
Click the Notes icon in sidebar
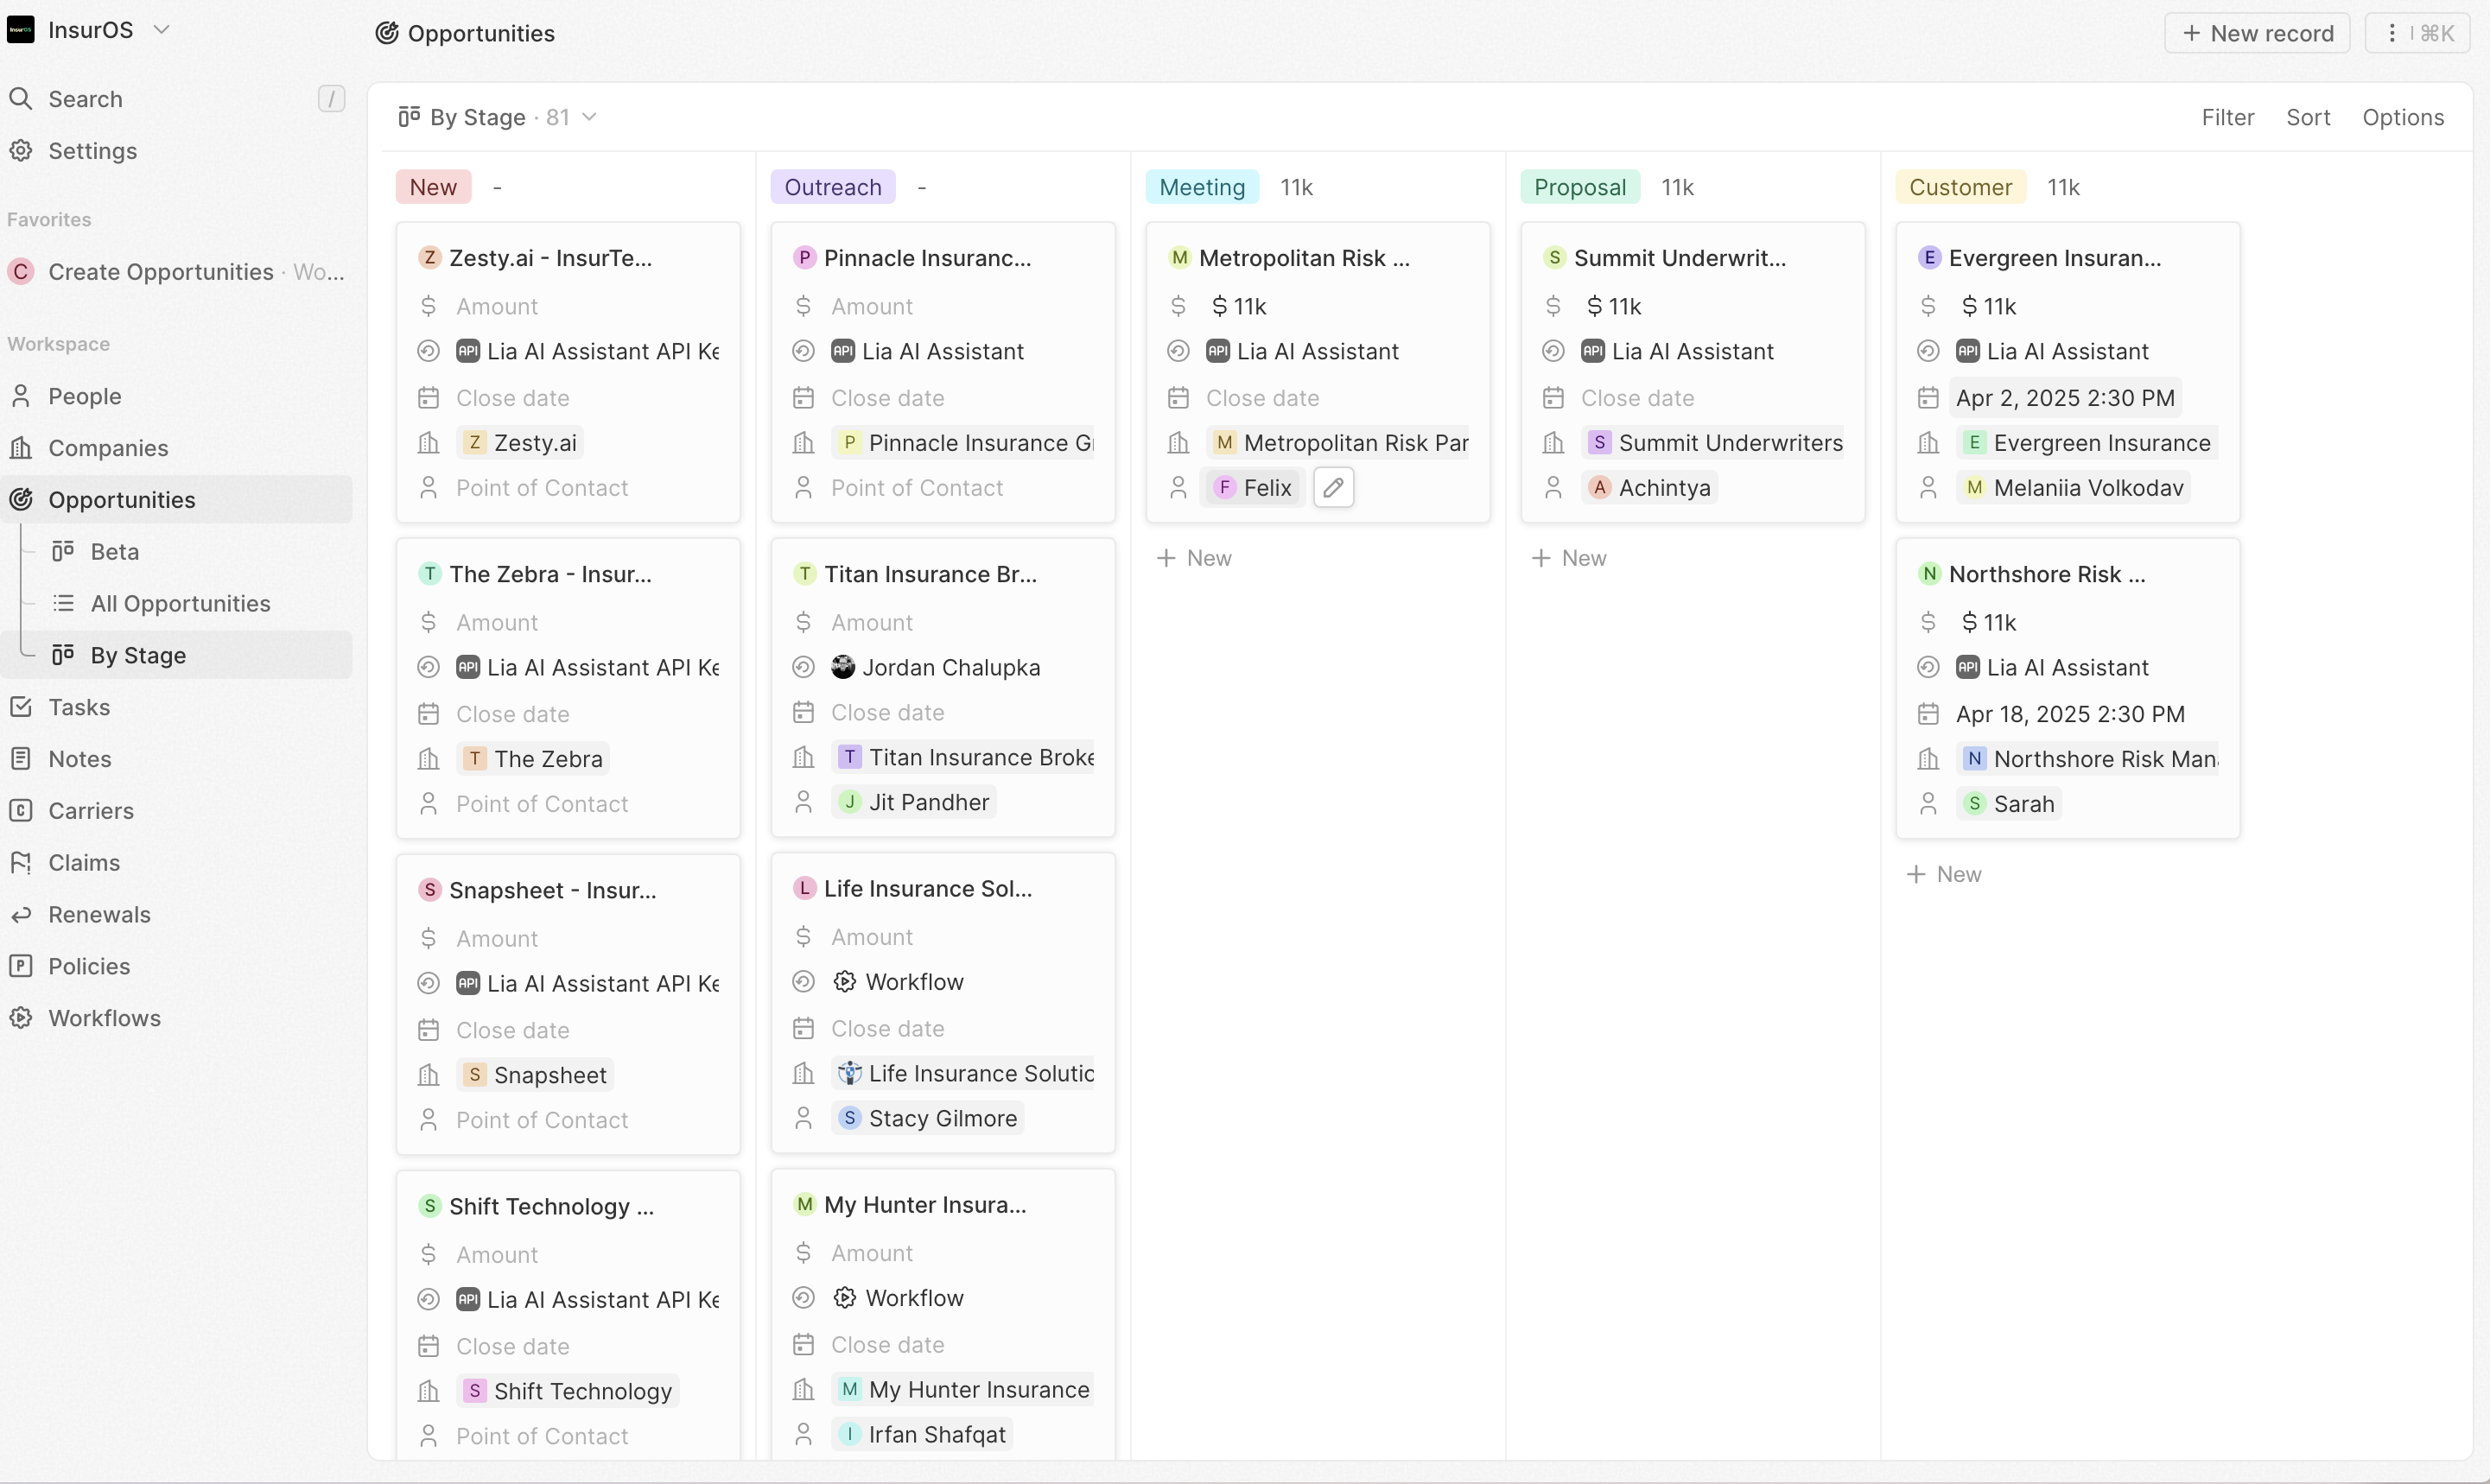tap(21, 759)
